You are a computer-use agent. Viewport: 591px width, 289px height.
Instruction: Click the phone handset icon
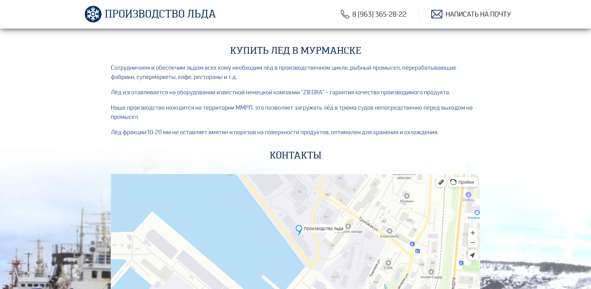pyautogui.click(x=345, y=14)
